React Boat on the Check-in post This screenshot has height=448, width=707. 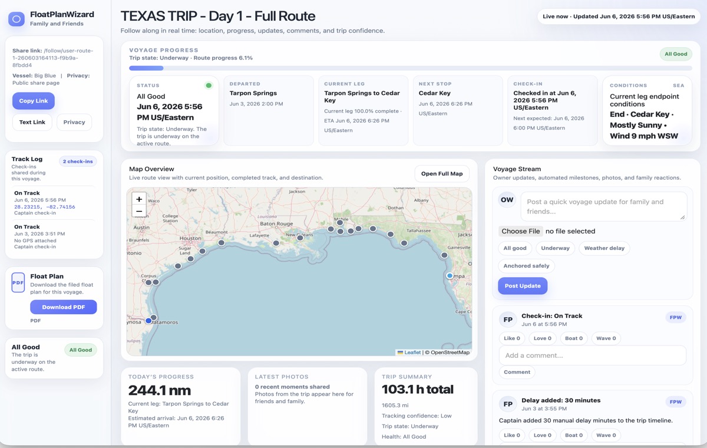point(574,338)
